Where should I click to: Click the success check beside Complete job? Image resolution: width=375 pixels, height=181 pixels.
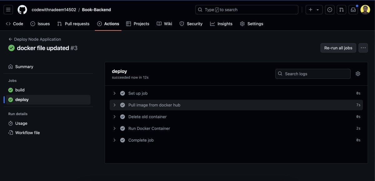coord(122,140)
